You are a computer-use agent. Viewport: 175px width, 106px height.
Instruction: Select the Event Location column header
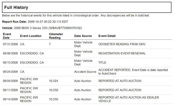31,36
